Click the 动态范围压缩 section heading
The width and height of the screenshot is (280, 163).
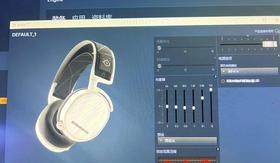click(x=166, y=152)
